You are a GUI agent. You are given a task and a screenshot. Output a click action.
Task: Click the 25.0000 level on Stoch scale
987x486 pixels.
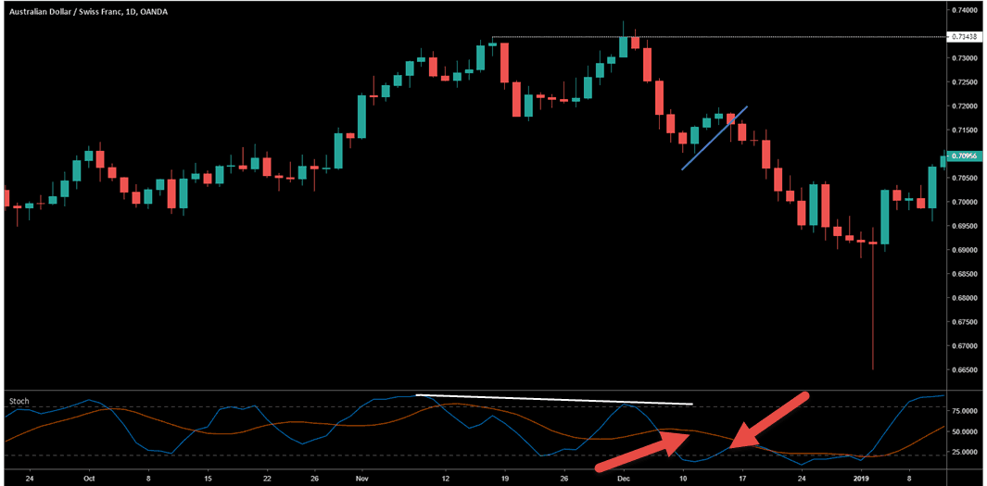(963, 453)
